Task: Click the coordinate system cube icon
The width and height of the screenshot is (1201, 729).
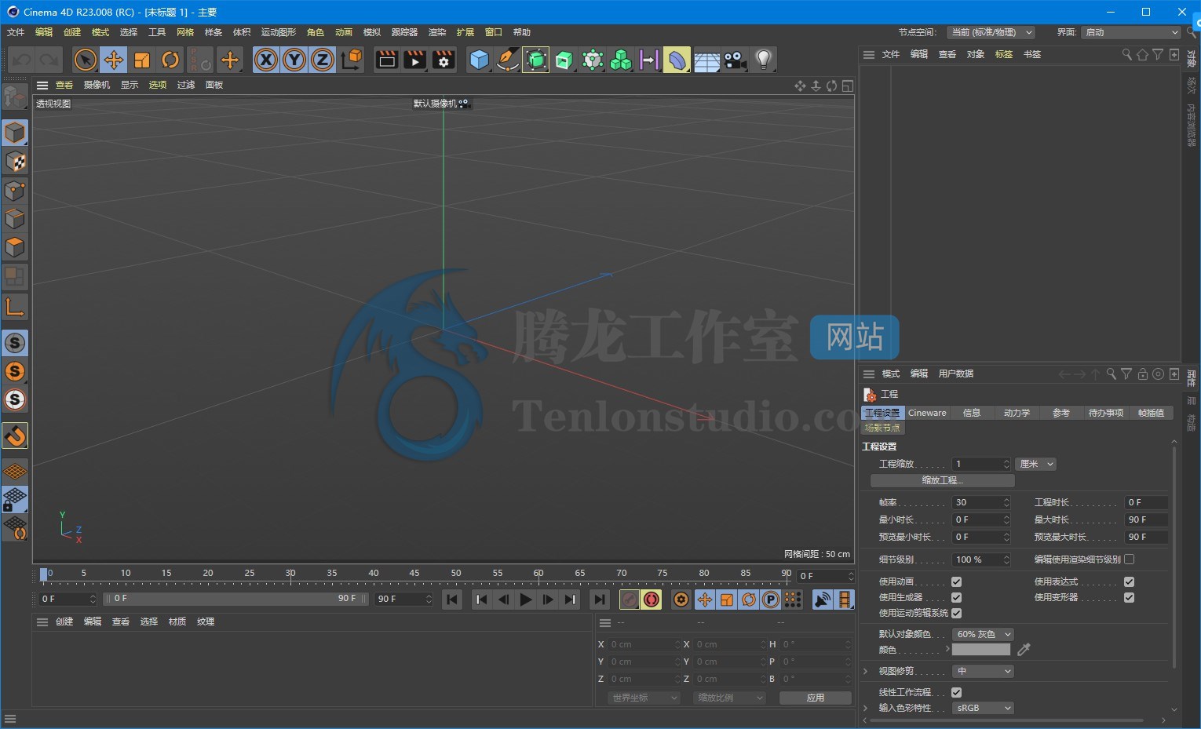Action: click(352, 60)
